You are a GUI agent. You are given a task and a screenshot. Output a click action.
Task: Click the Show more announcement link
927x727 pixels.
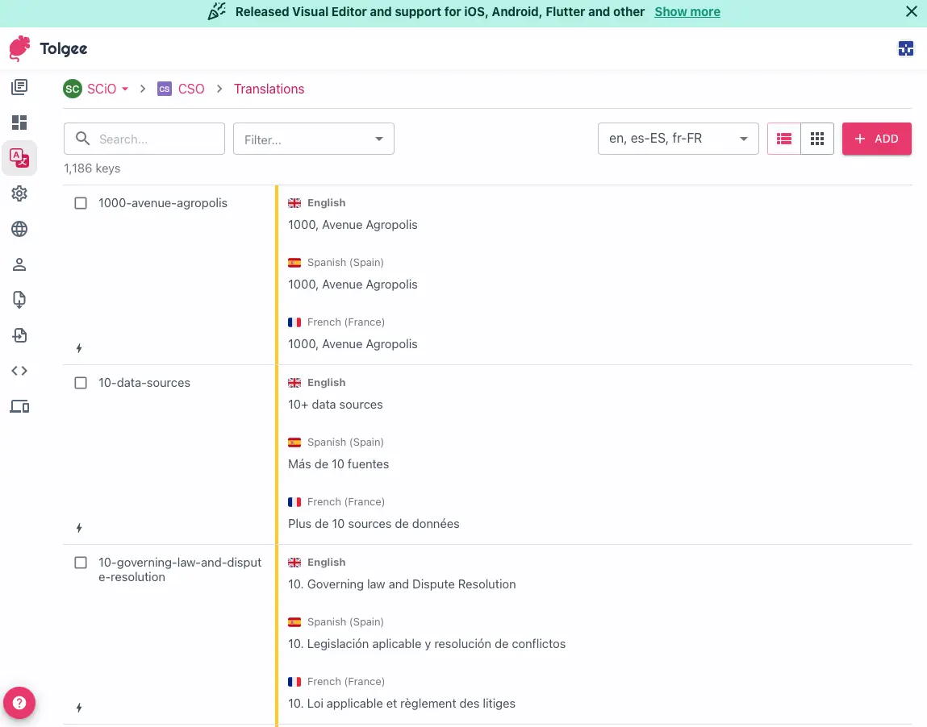pyautogui.click(x=687, y=11)
